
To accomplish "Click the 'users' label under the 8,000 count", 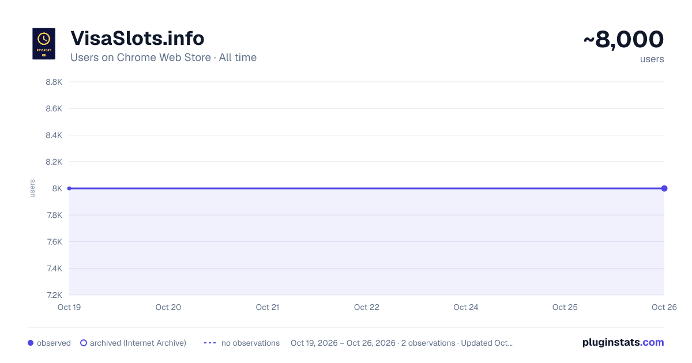I will [x=652, y=59].
